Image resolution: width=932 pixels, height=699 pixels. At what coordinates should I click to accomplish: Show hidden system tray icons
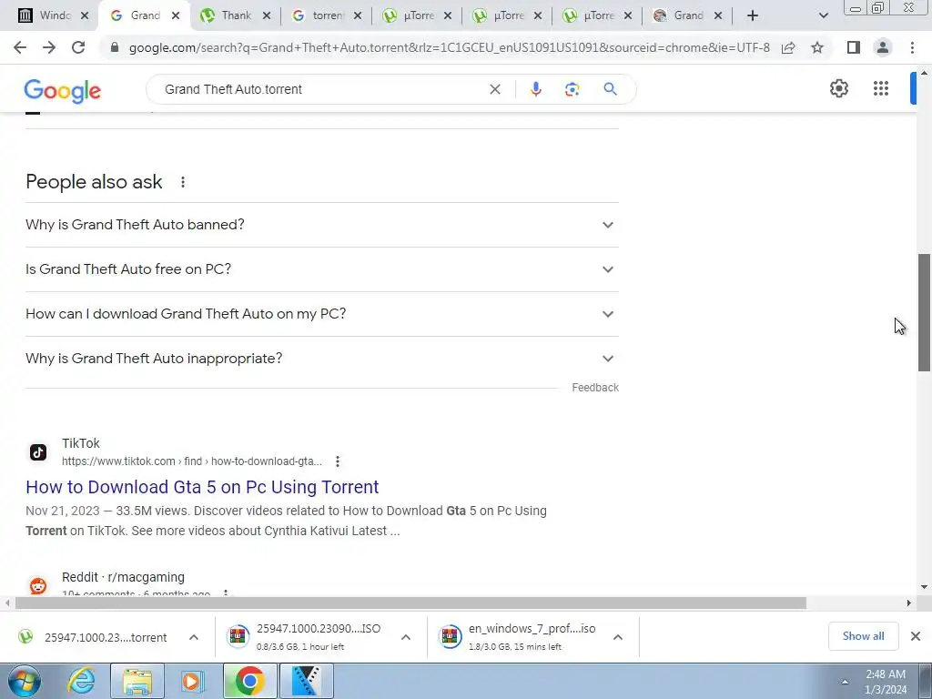tap(845, 682)
